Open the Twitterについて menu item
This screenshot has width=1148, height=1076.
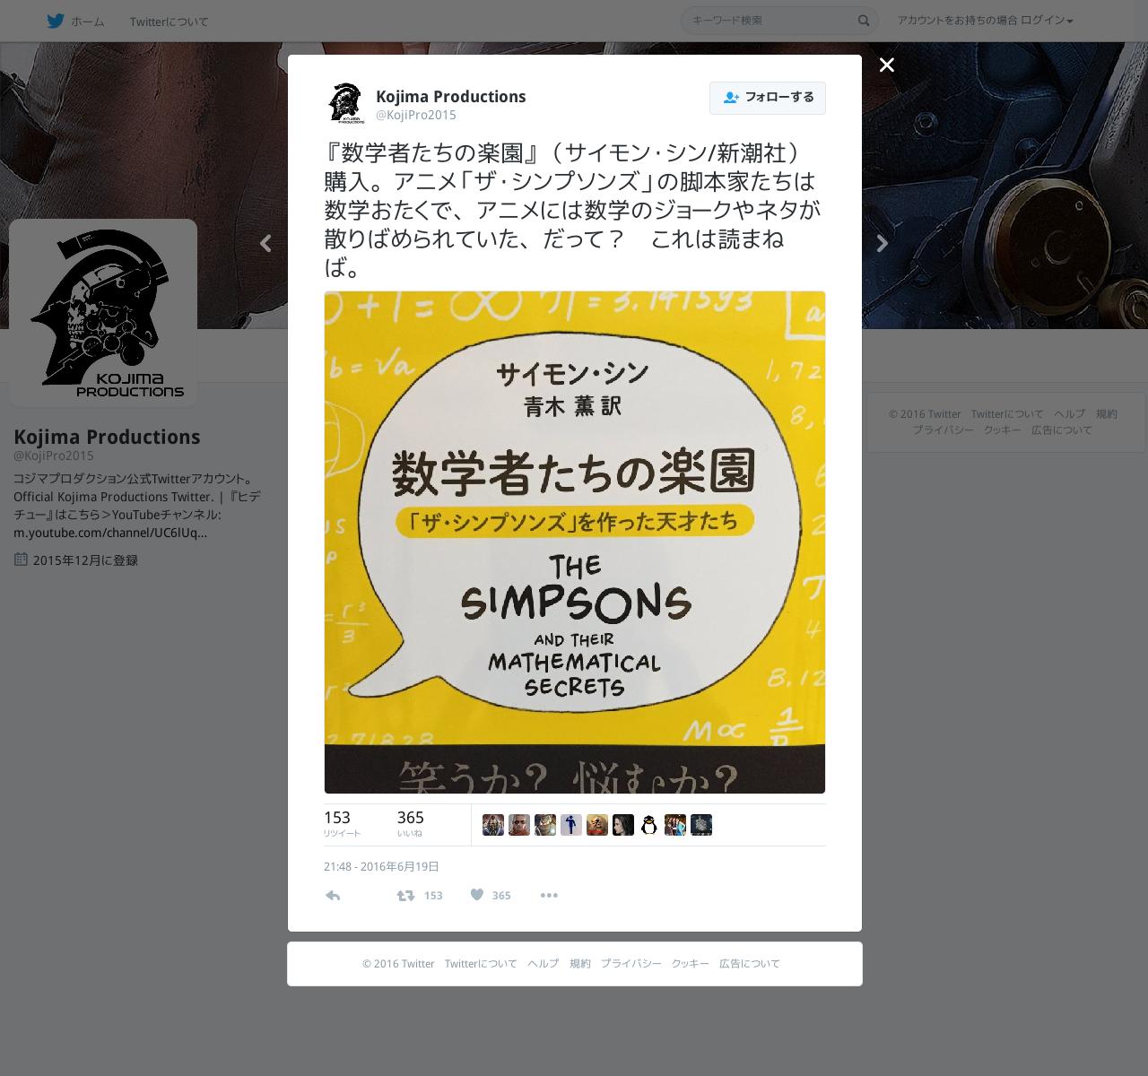click(169, 21)
